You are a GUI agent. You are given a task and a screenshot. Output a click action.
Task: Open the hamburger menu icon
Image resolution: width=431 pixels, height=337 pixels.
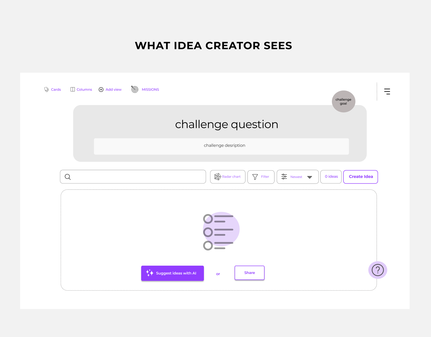click(x=387, y=91)
